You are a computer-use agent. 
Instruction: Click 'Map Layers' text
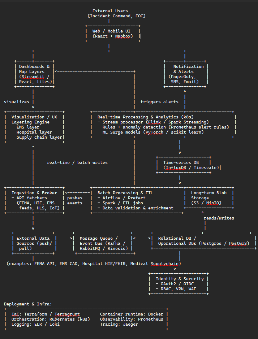coord(31,71)
